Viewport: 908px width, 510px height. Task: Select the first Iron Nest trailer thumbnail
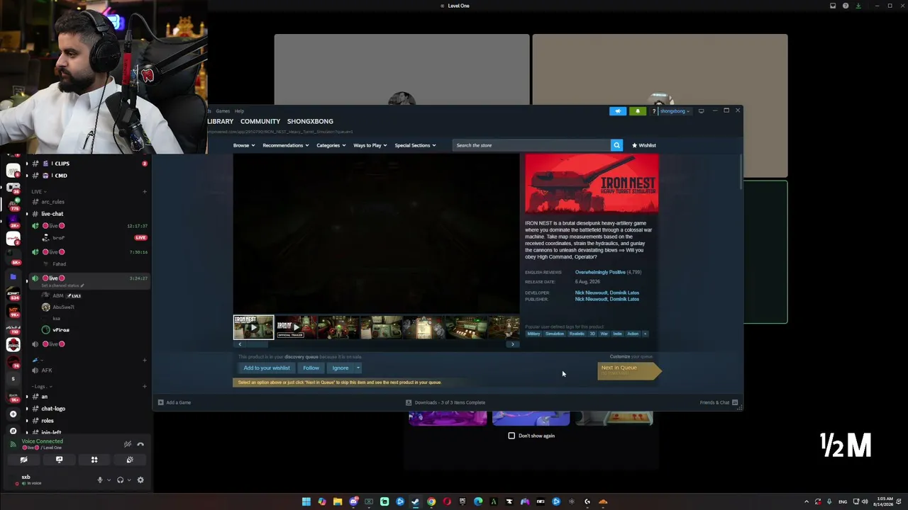pyautogui.click(x=253, y=327)
